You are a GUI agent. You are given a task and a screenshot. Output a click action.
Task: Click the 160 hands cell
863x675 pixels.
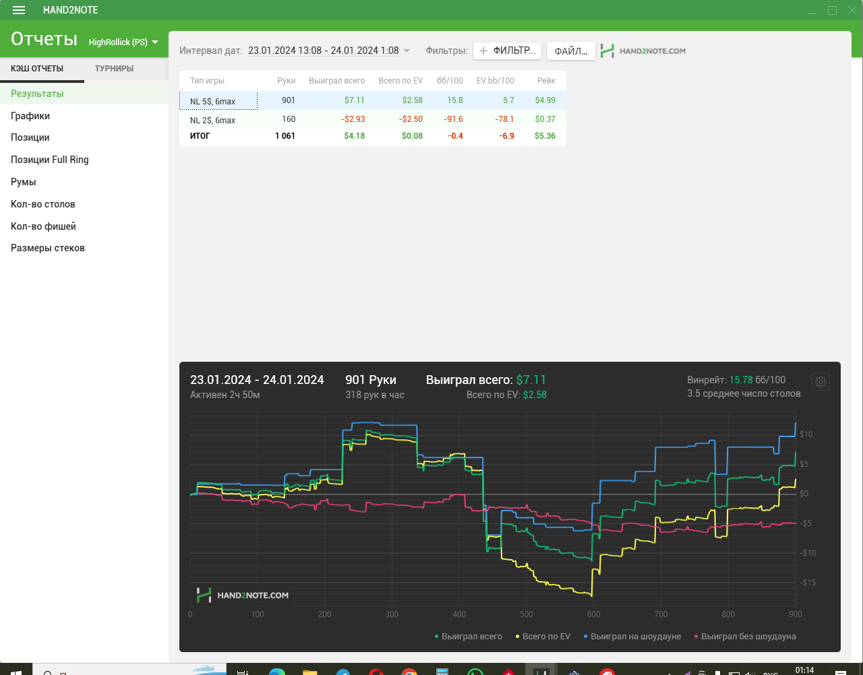(x=289, y=119)
